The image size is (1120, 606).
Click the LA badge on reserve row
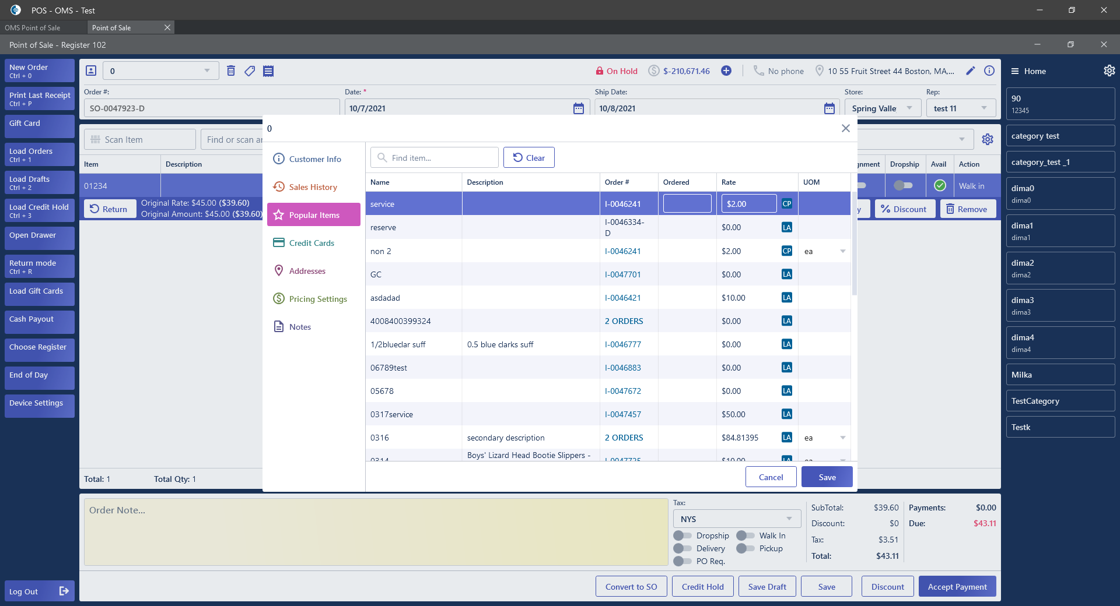pos(787,227)
